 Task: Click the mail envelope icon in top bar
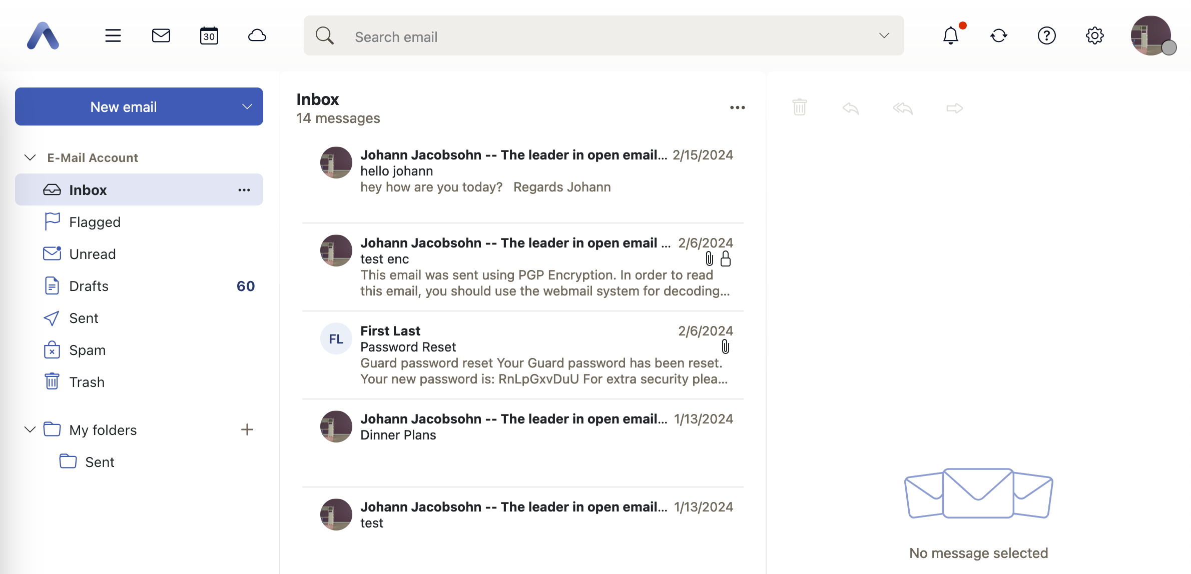pos(161,35)
